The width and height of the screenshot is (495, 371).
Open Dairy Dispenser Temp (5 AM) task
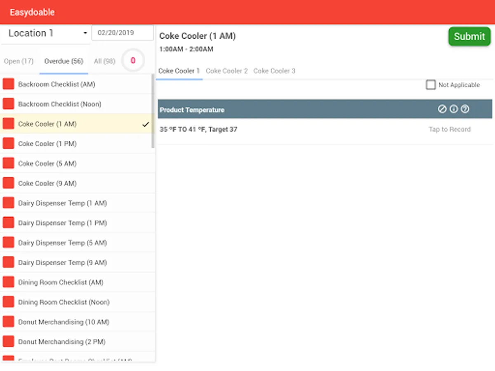coord(78,242)
